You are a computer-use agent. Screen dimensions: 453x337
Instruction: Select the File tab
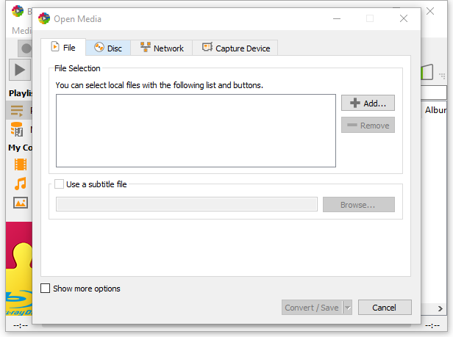(x=63, y=48)
